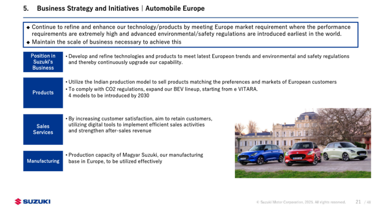
Task: Click the line '4 models to be introduced by 2030'
Action: [109, 96]
